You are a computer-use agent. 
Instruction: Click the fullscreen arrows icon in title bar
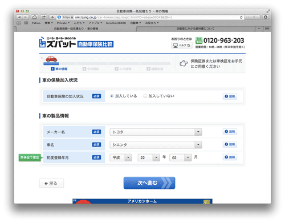point(268,11)
